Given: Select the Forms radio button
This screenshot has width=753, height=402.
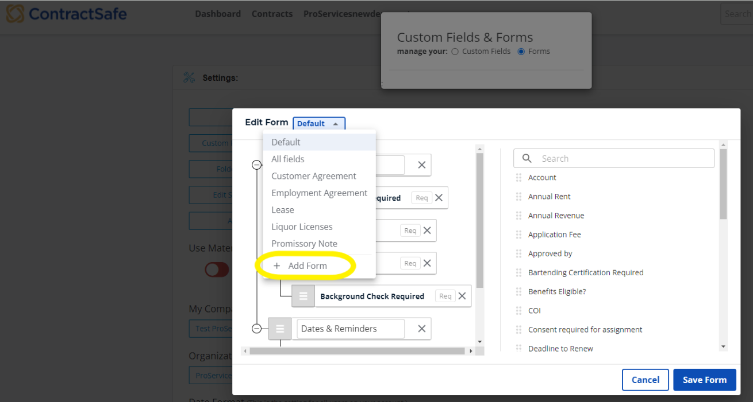Looking at the screenshot, I should tap(521, 52).
